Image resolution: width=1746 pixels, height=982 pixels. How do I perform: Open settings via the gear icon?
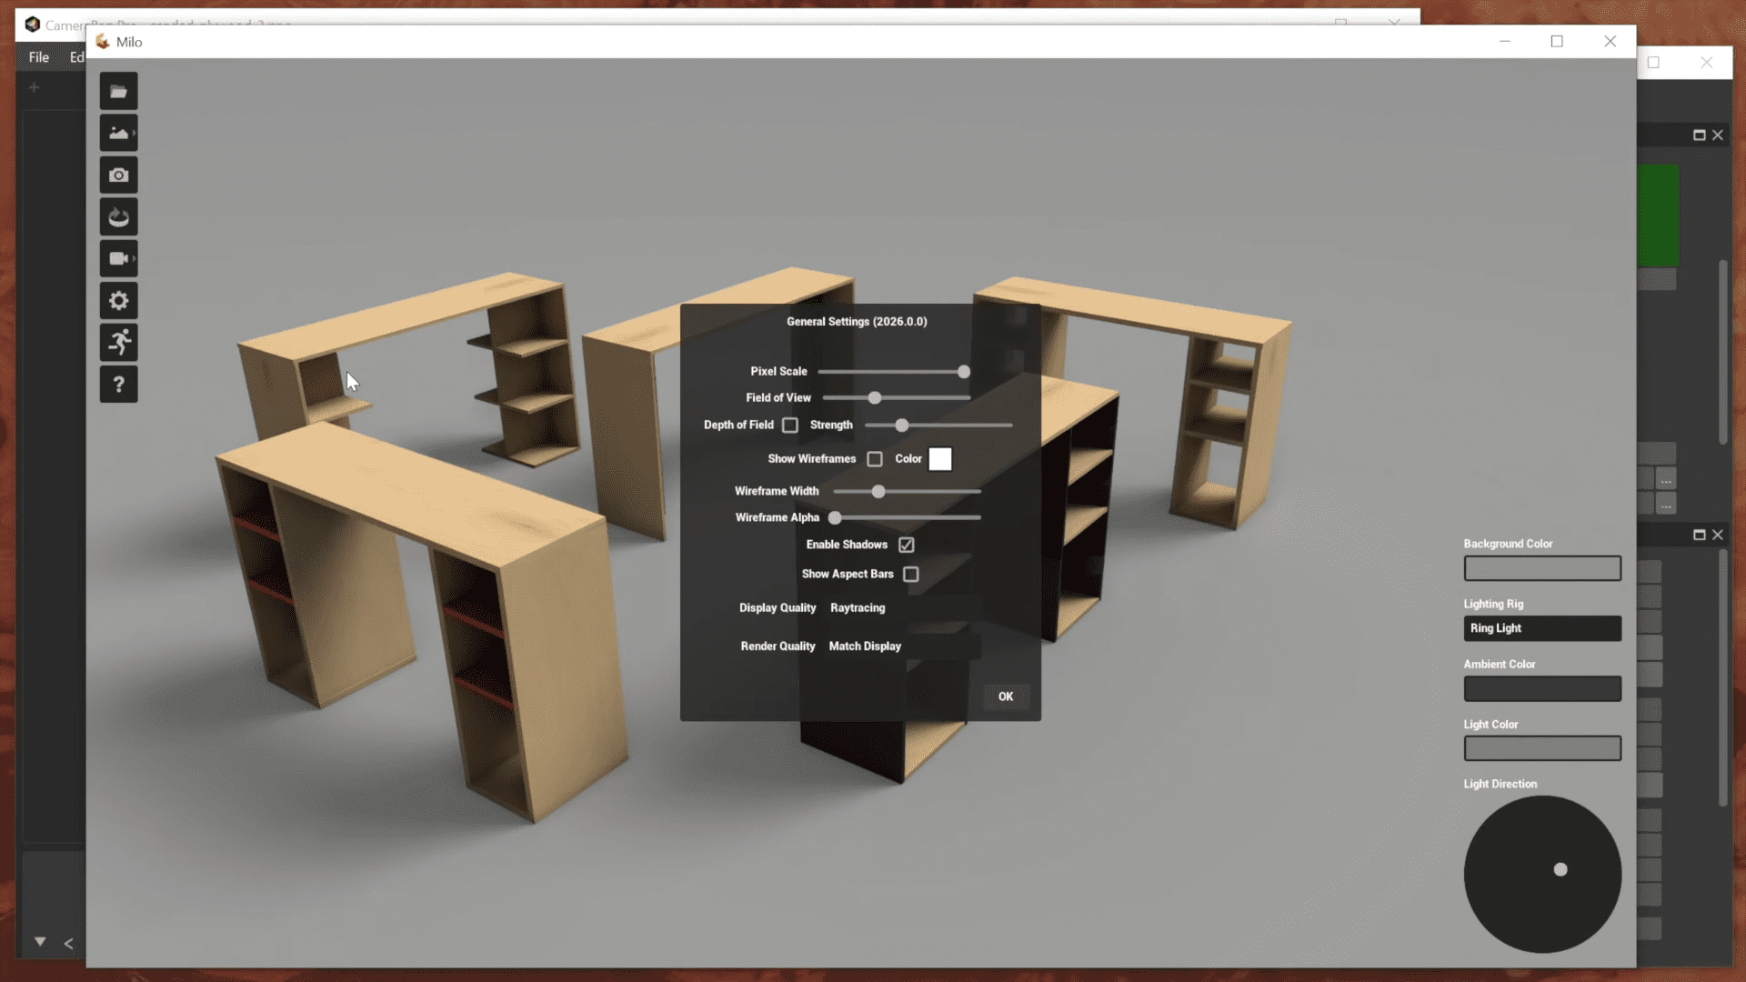(x=118, y=300)
